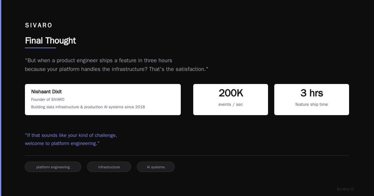Click the events / sec label
Image resolution: width=374 pixels, height=196 pixels.
click(231, 105)
